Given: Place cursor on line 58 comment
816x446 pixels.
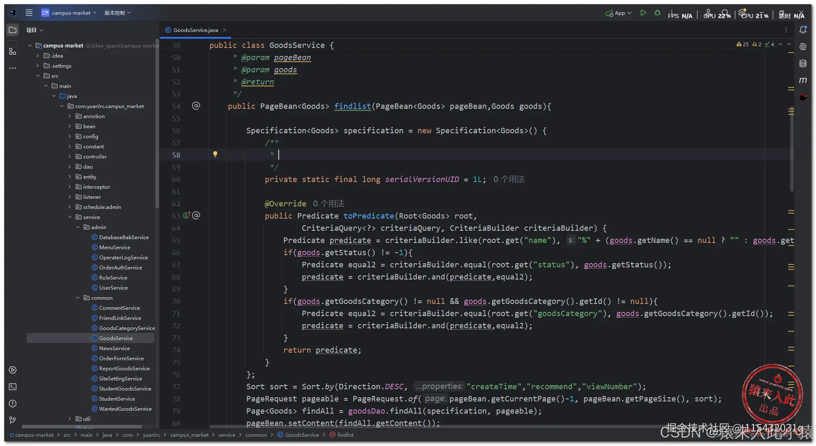Looking at the screenshot, I should pyautogui.click(x=279, y=155).
